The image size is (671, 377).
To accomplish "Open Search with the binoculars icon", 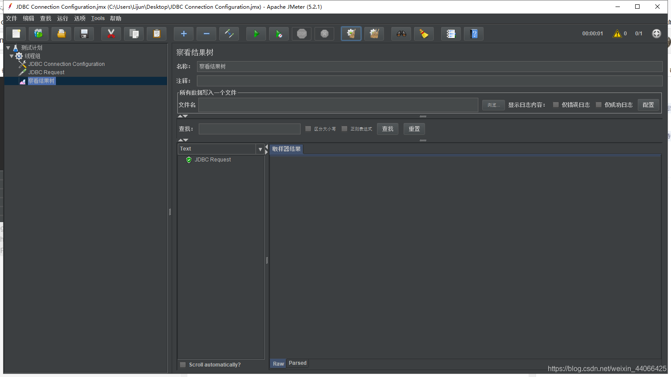I will [401, 34].
